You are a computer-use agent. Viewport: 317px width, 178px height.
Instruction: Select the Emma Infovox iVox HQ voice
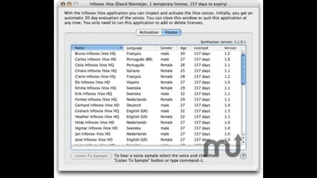click(156, 88)
